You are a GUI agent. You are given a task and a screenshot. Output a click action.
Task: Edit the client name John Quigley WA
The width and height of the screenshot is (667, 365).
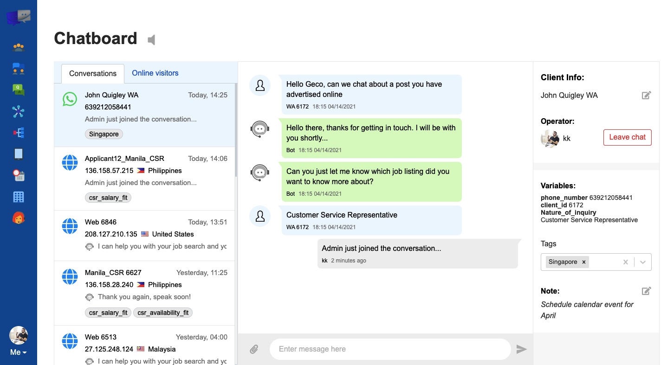646,95
